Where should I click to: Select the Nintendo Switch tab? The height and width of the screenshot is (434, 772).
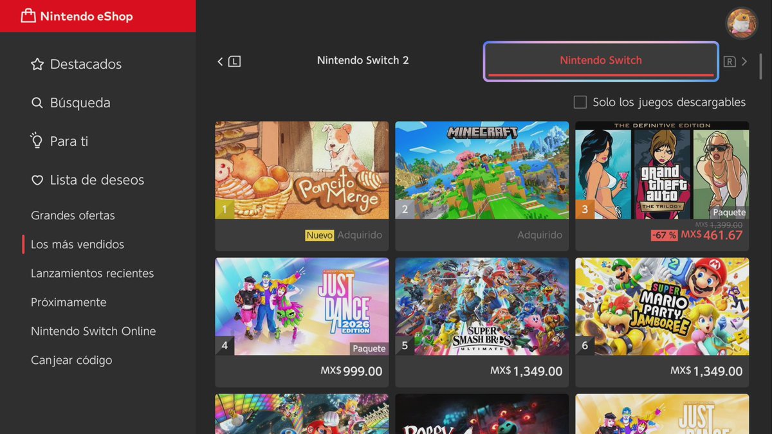coord(601,61)
